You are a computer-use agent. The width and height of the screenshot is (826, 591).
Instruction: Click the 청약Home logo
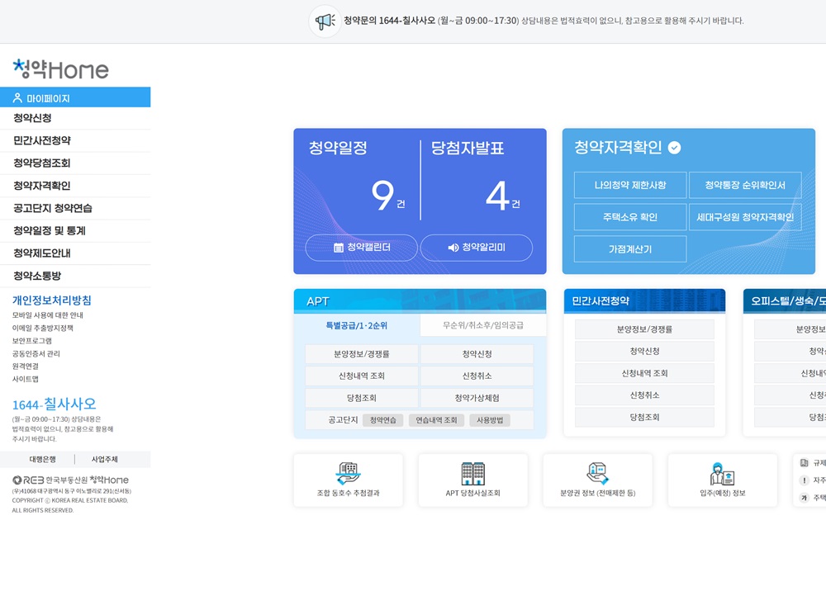60,69
